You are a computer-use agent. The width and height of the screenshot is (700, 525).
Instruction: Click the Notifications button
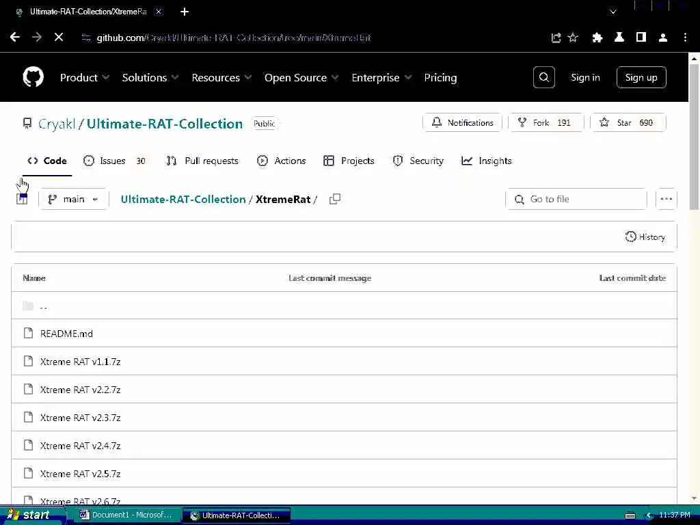pos(463,123)
